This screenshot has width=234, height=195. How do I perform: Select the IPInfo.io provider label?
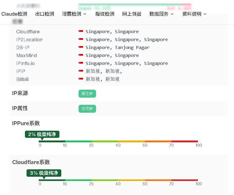point(25,64)
